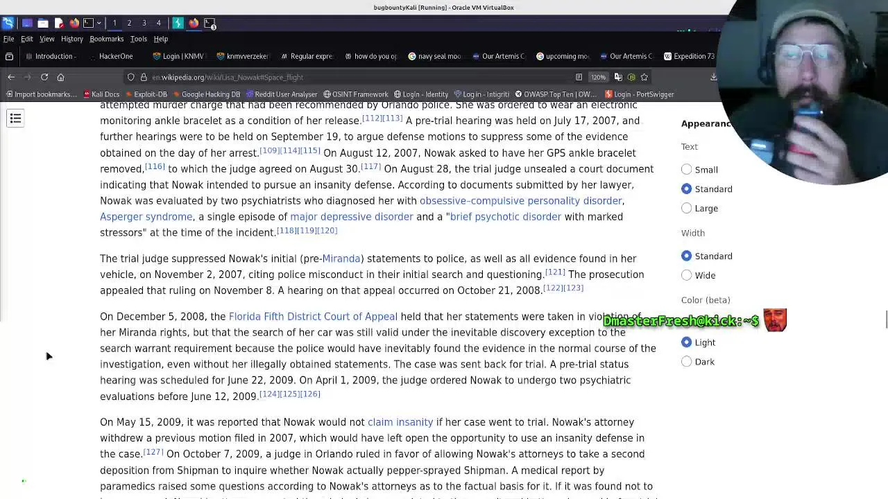Focus the running Firefox taskbar window
Viewport: 888px width, 499px height.
tap(194, 23)
